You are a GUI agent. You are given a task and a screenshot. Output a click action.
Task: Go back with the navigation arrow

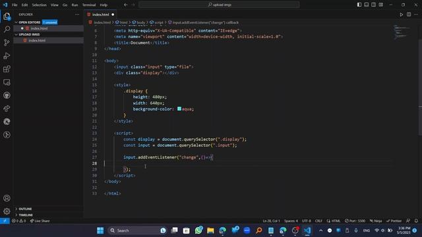(x=126, y=5)
